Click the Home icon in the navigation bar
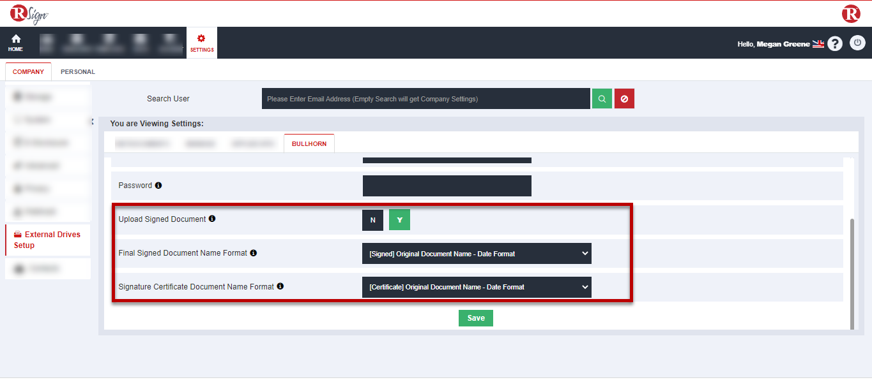 (x=15, y=42)
